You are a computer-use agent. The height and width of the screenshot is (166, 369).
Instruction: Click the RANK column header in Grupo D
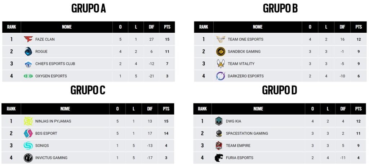[203, 109]
